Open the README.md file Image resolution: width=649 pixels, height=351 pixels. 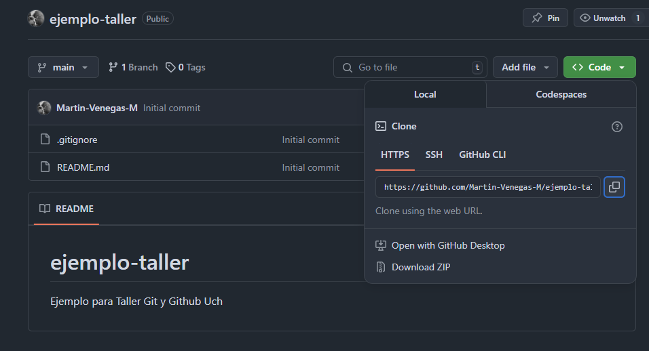click(84, 167)
